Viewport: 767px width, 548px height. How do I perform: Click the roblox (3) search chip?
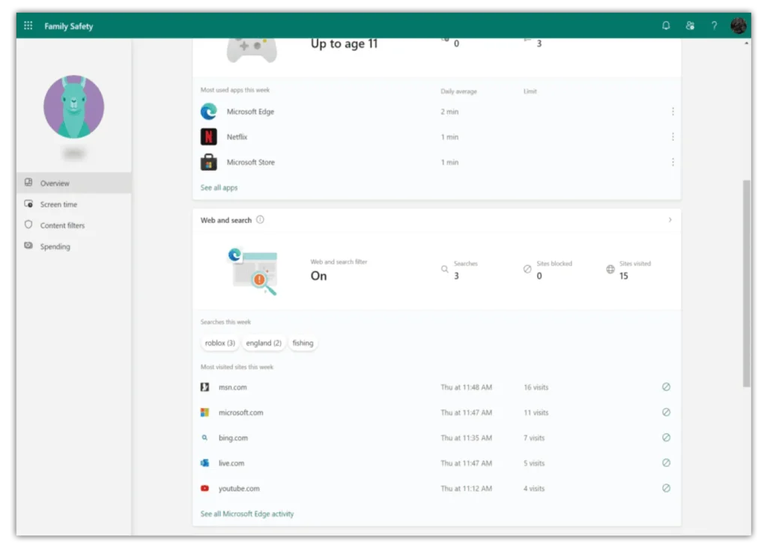click(220, 343)
